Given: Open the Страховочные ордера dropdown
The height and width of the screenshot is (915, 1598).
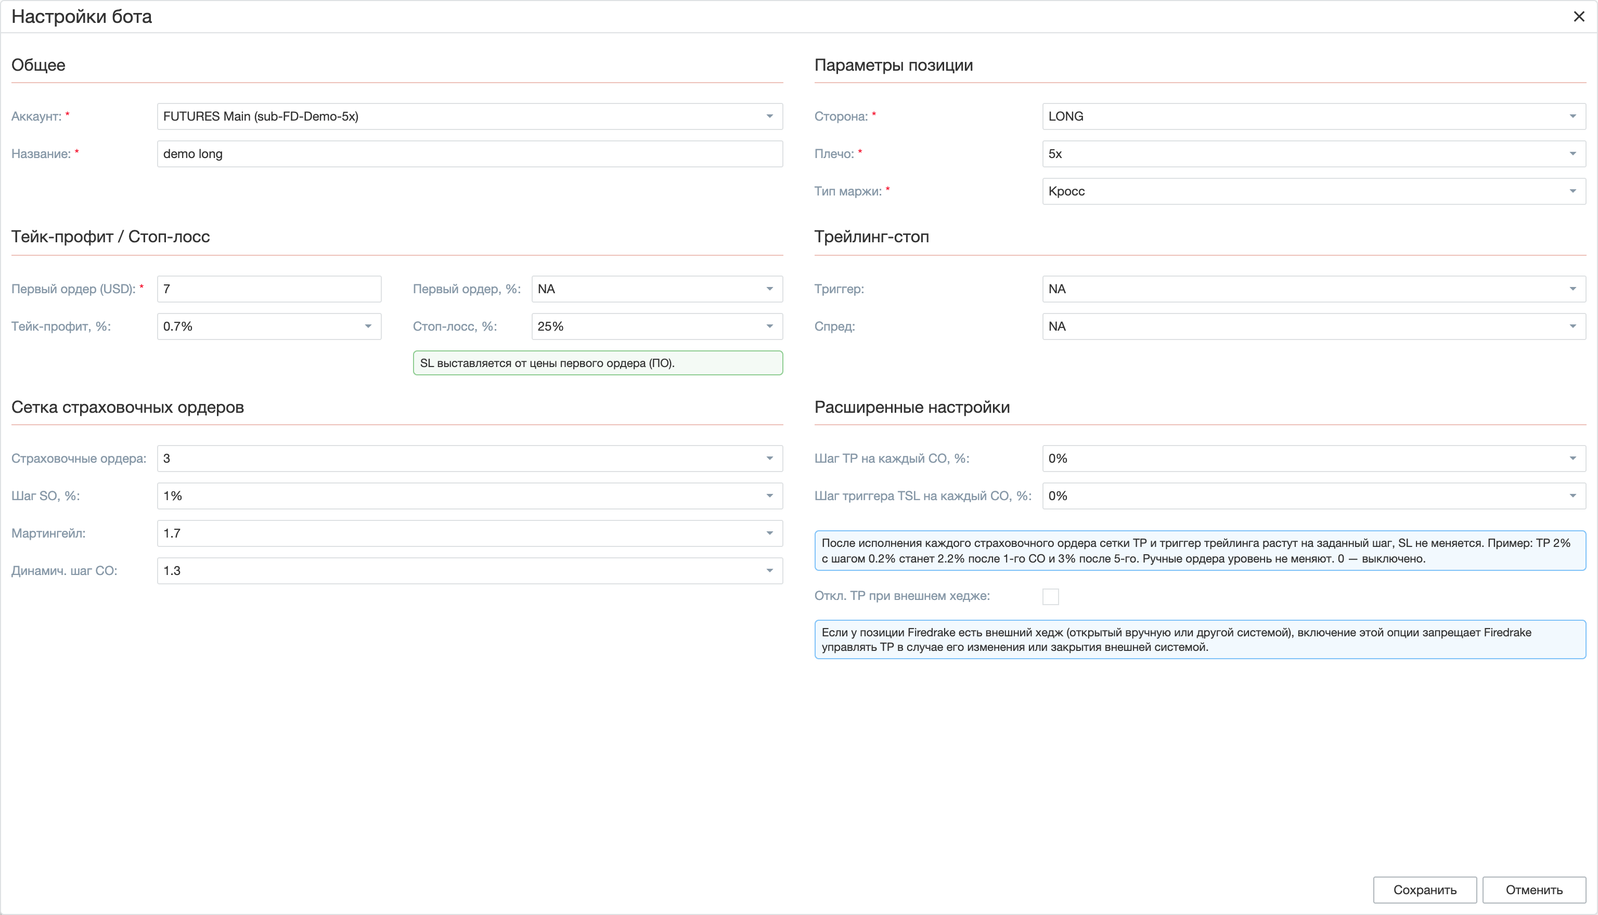Looking at the screenshot, I should click(470, 459).
